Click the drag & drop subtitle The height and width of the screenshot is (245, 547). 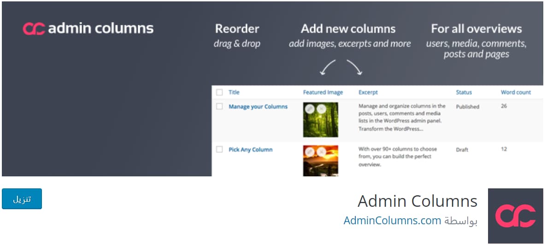pos(237,44)
